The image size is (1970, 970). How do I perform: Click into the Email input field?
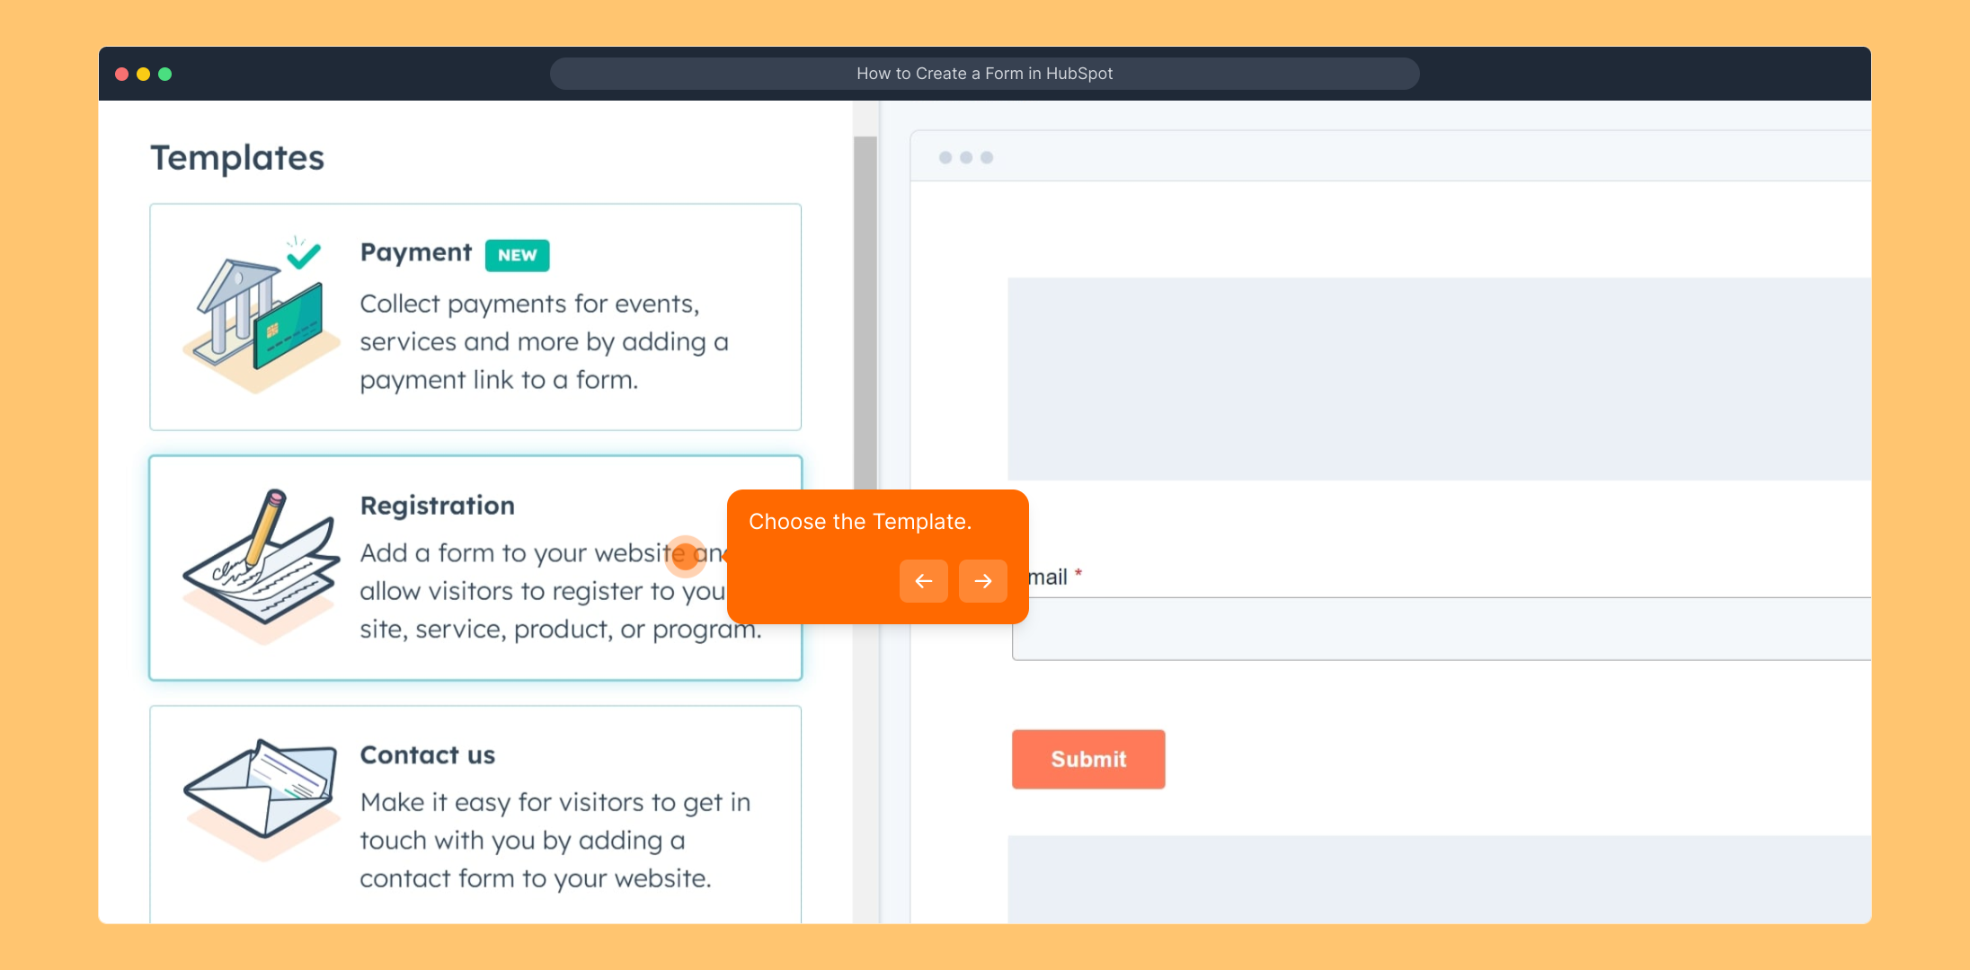1438,629
